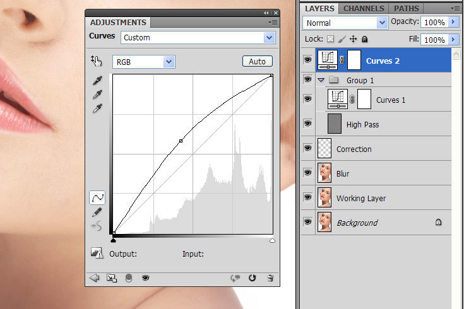The image size is (464, 309).
Task: Lock all padlock icon
Action: pyautogui.click(x=365, y=39)
